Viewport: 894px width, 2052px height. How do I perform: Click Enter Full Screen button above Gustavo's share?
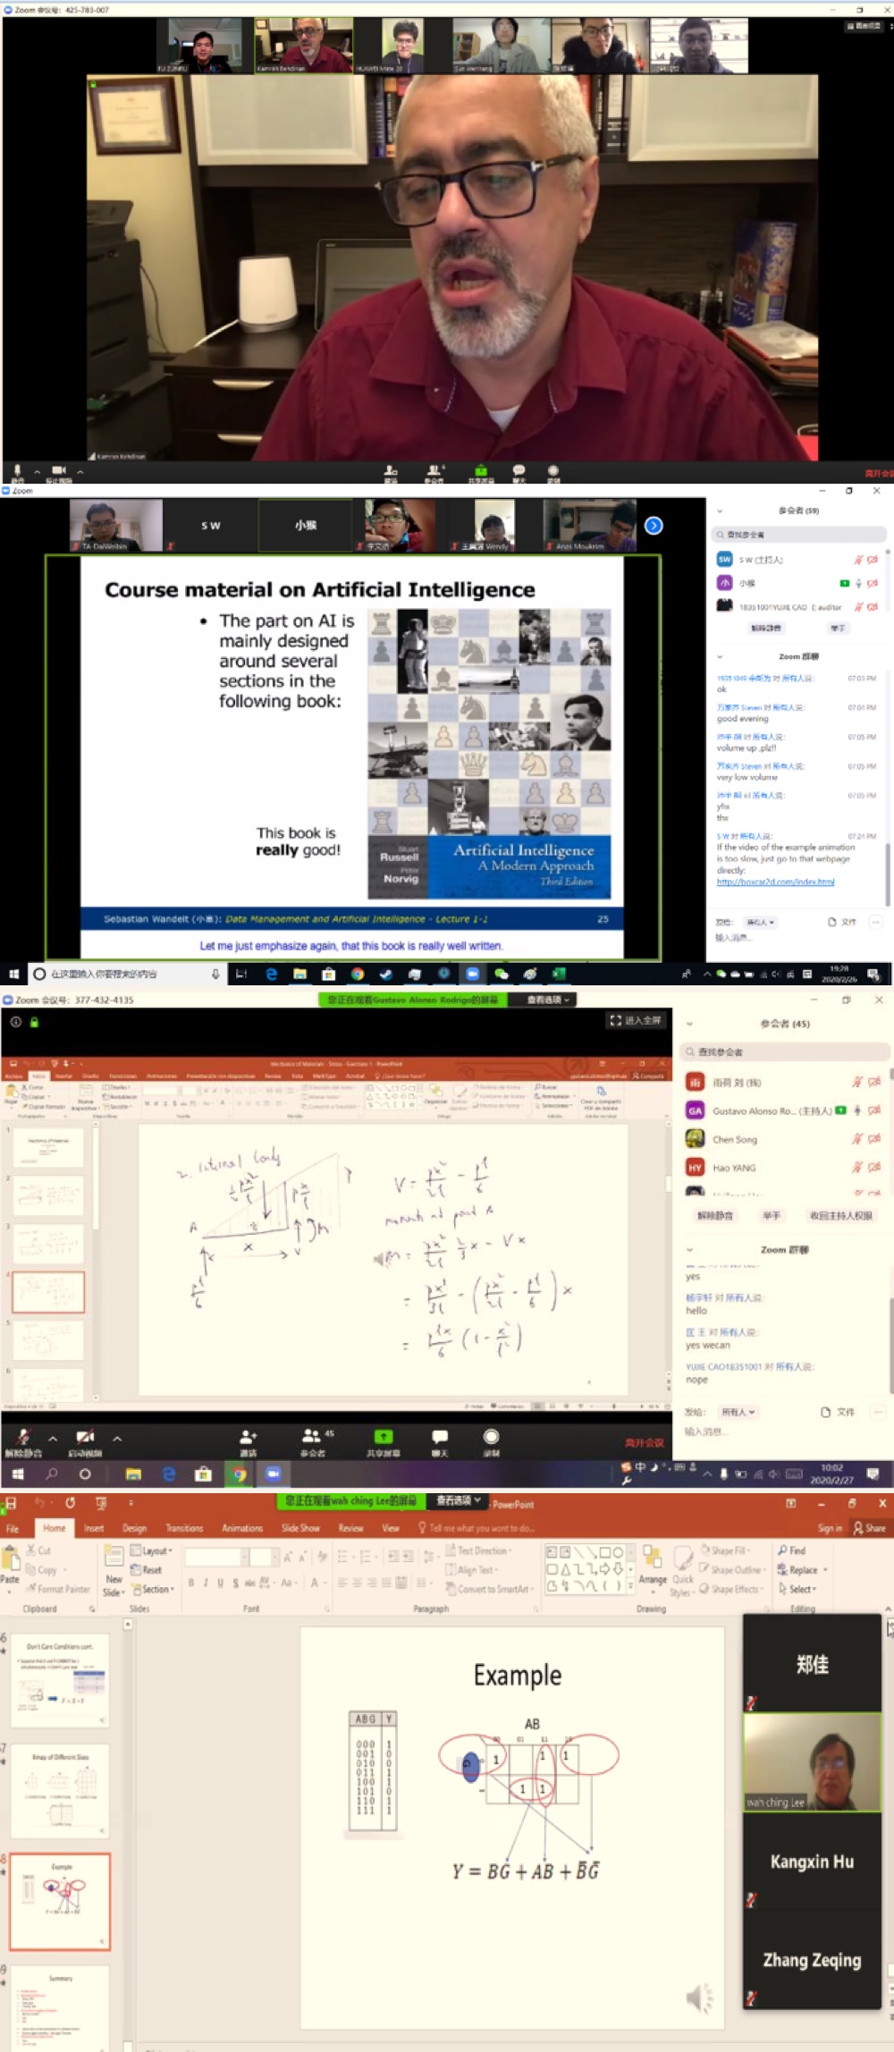[x=636, y=1020]
